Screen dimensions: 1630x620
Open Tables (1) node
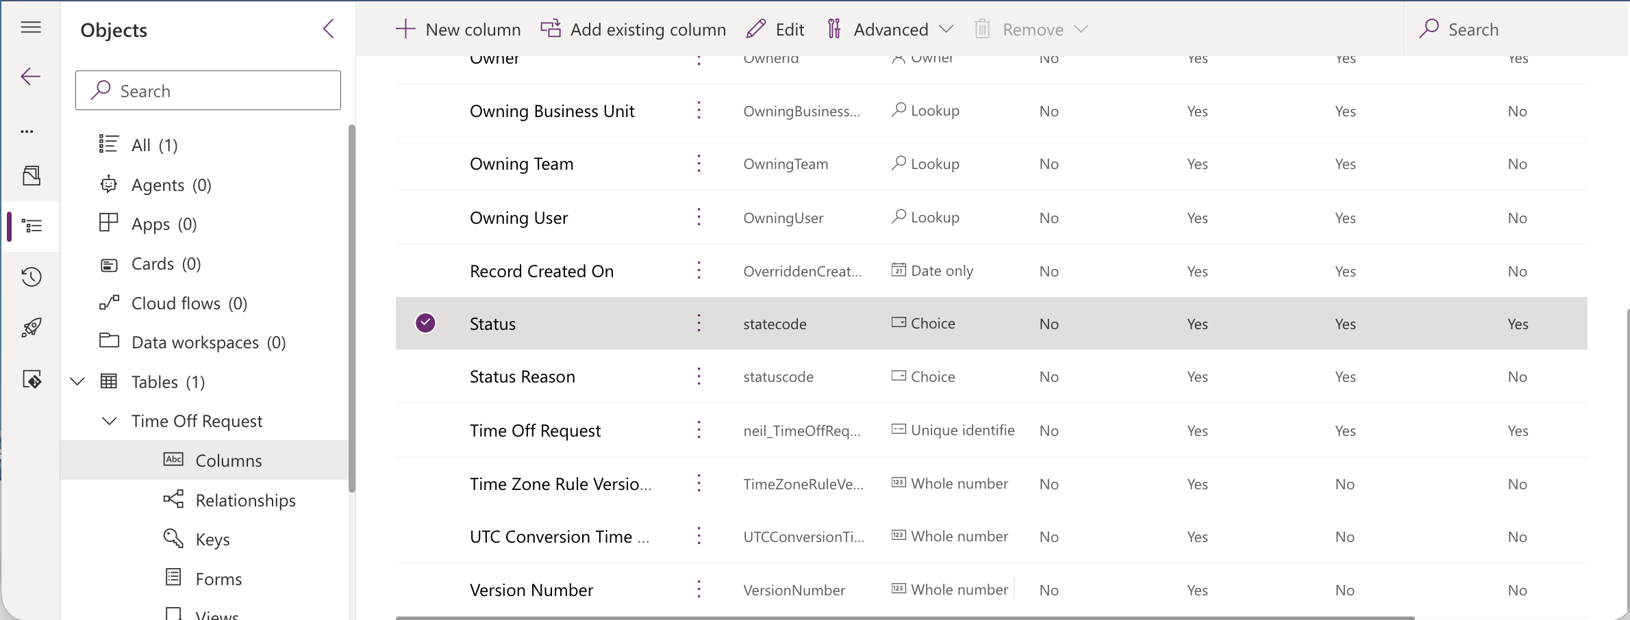pyautogui.click(x=168, y=382)
